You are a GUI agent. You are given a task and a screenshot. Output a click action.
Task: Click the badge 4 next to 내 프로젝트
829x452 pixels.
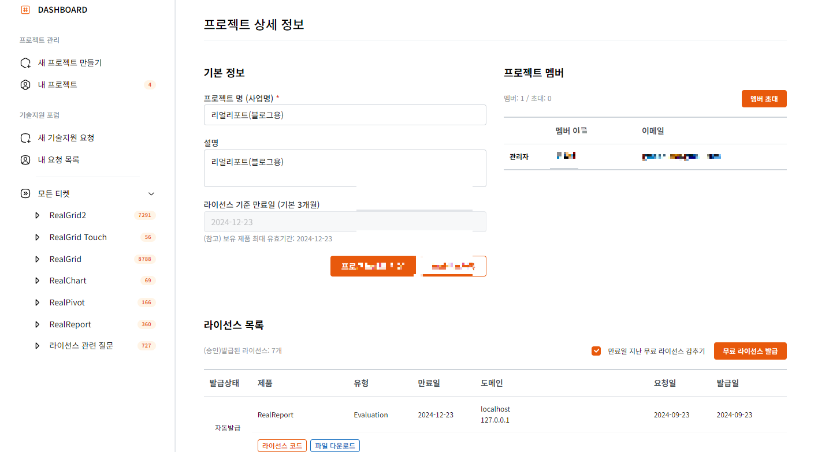pyautogui.click(x=150, y=85)
